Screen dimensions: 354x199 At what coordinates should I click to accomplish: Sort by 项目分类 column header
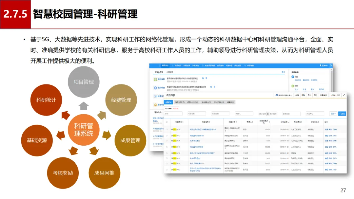pyautogui.click(x=232, y=122)
